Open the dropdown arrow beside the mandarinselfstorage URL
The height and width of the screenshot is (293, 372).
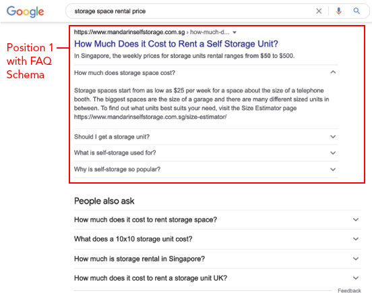tap(235, 32)
